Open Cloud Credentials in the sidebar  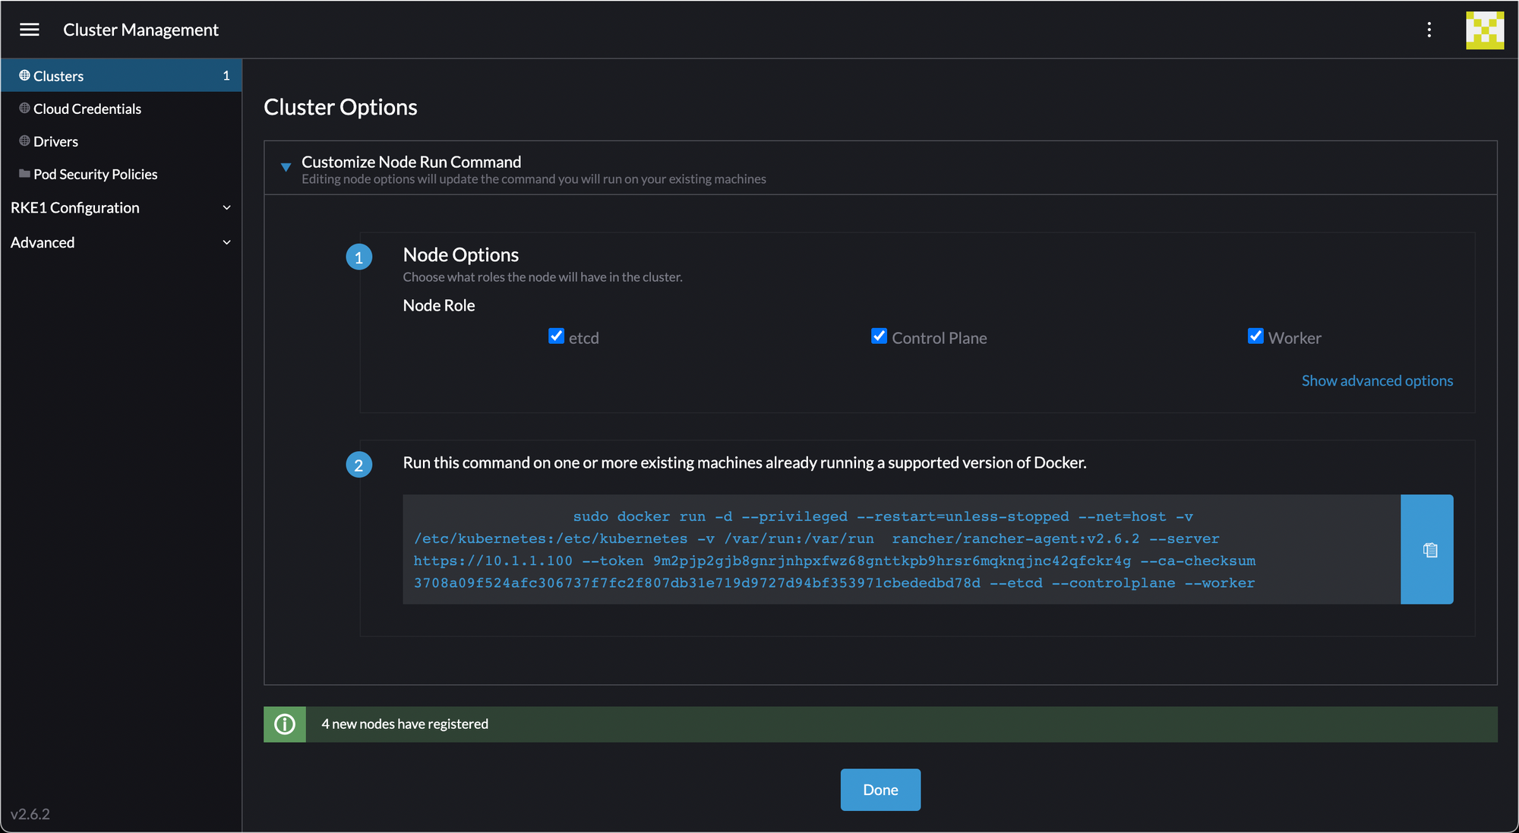tap(87, 109)
